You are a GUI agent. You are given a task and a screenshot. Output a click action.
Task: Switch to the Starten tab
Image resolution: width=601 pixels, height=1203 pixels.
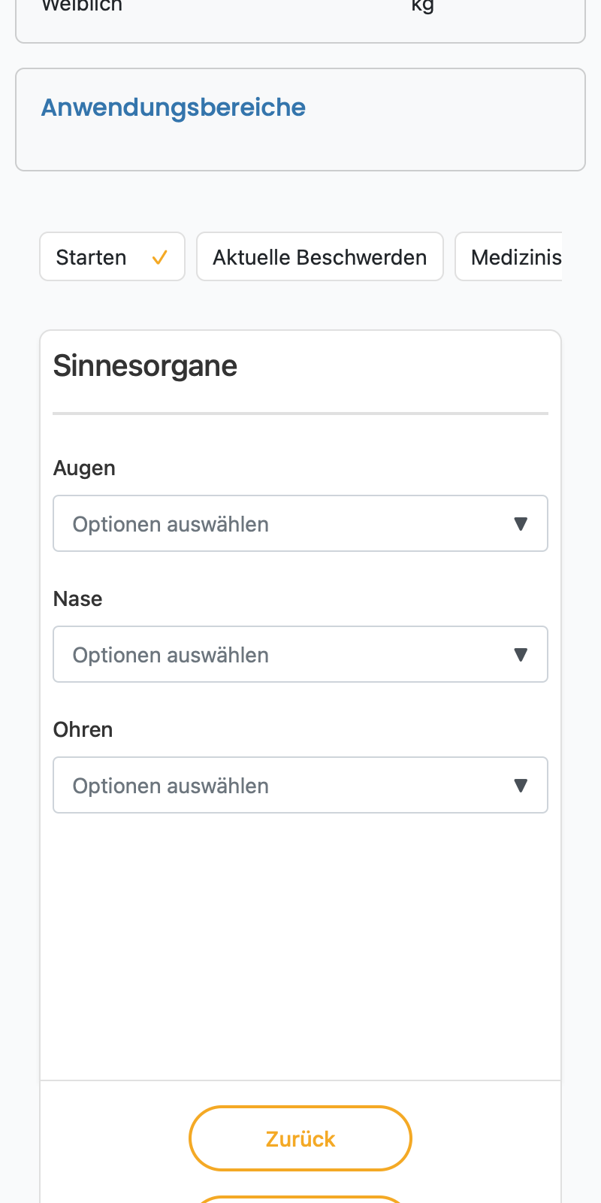coord(112,256)
